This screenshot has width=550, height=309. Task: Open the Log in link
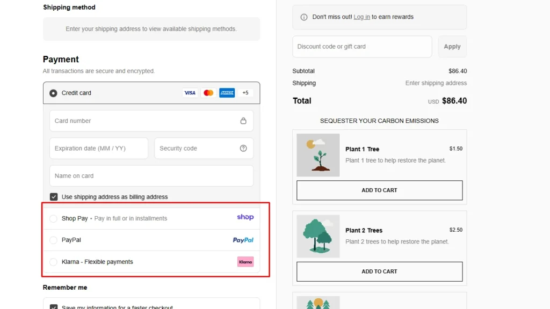[361, 17]
